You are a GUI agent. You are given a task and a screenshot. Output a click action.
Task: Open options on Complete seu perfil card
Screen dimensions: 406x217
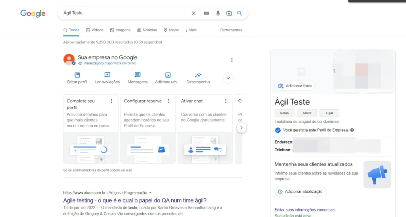tap(111, 101)
